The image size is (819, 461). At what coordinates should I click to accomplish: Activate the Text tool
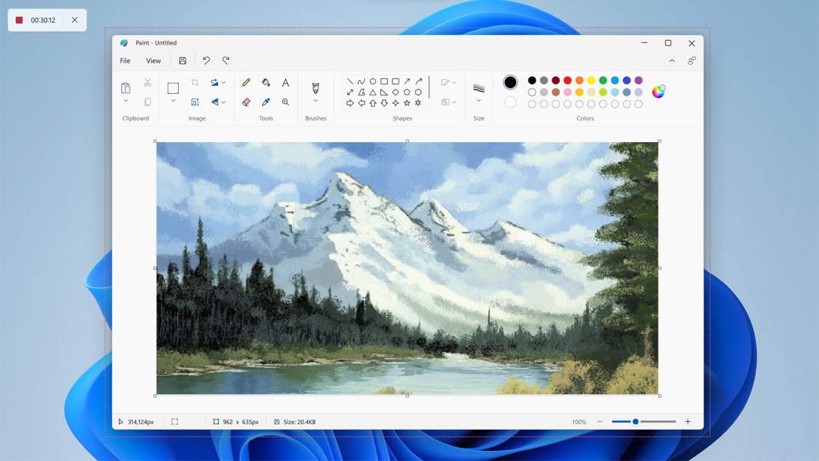pos(285,82)
